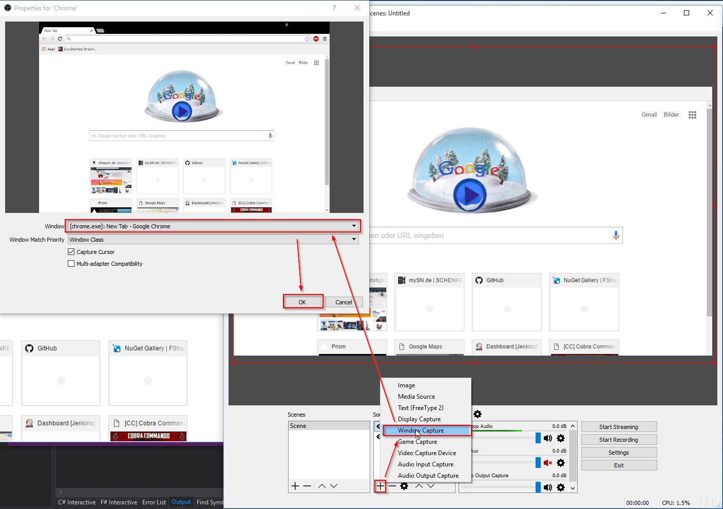
Task: Choose Image from the add source menu
Action: click(426, 385)
